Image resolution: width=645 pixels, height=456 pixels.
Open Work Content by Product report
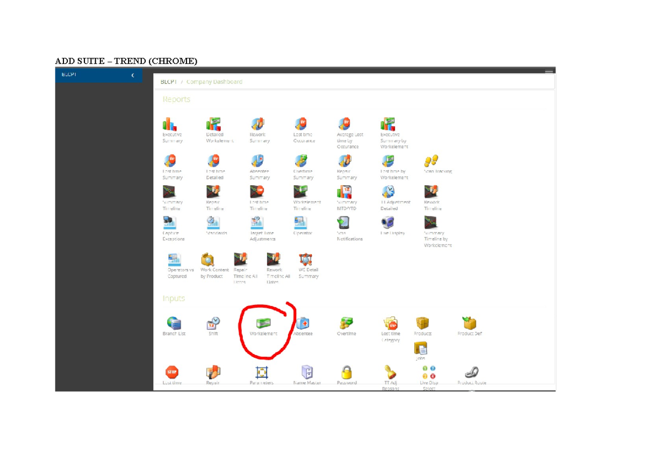point(208,260)
